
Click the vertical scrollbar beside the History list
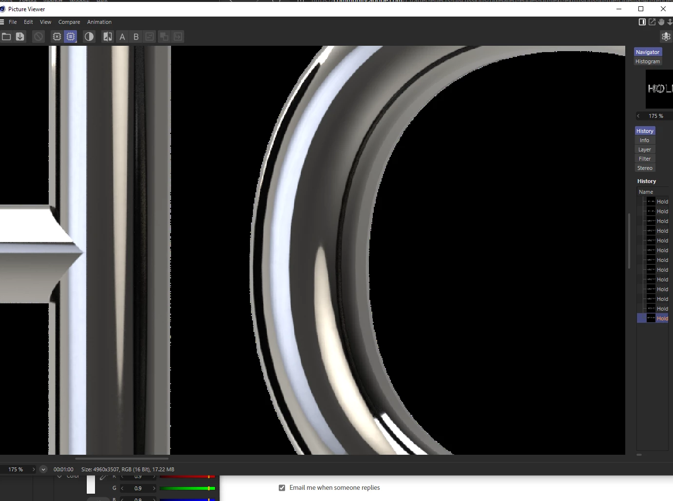[629, 241]
